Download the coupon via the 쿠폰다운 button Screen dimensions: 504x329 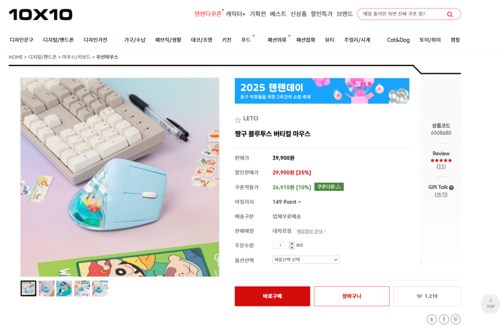[x=329, y=187]
